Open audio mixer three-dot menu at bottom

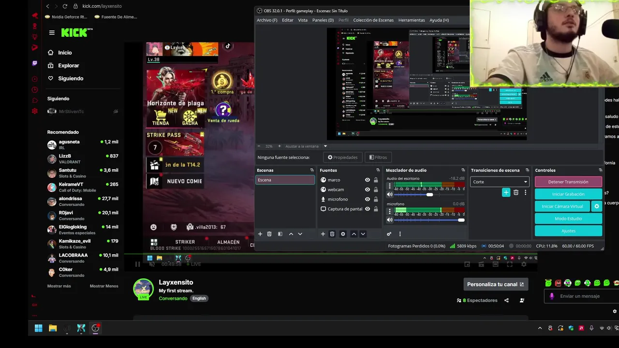(399, 234)
